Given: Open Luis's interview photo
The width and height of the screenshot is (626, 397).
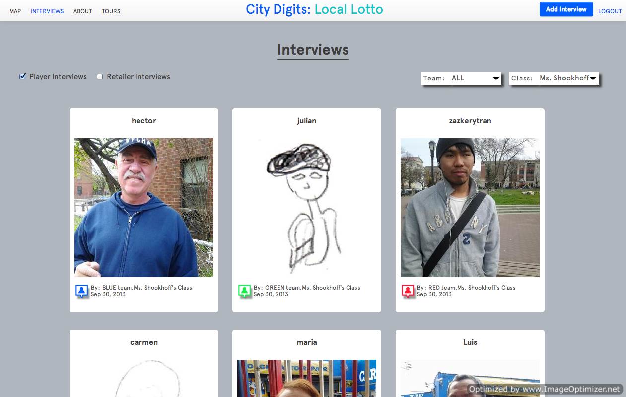Looking at the screenshot, I should point(470,378).
